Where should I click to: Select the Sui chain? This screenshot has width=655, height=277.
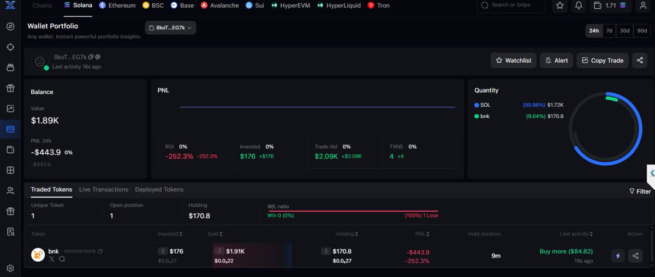(255, 5)
